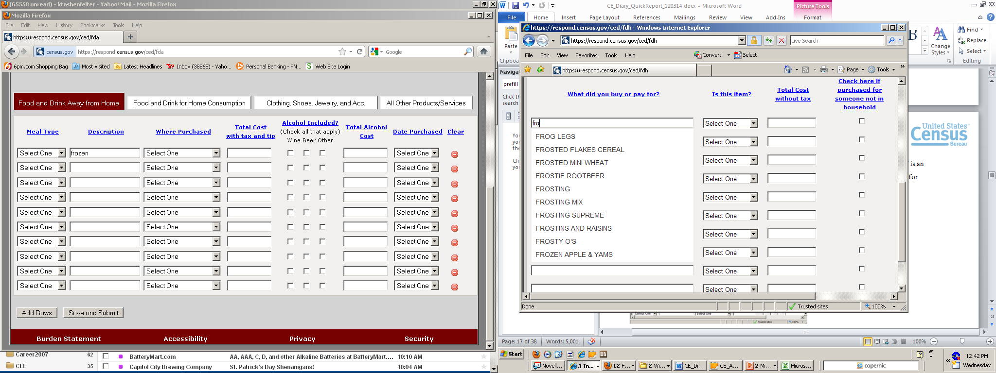Viewport: 996px width, 373px height.
Task: Tick the Wine checkbox in the first row
Action: click(290, 153)
